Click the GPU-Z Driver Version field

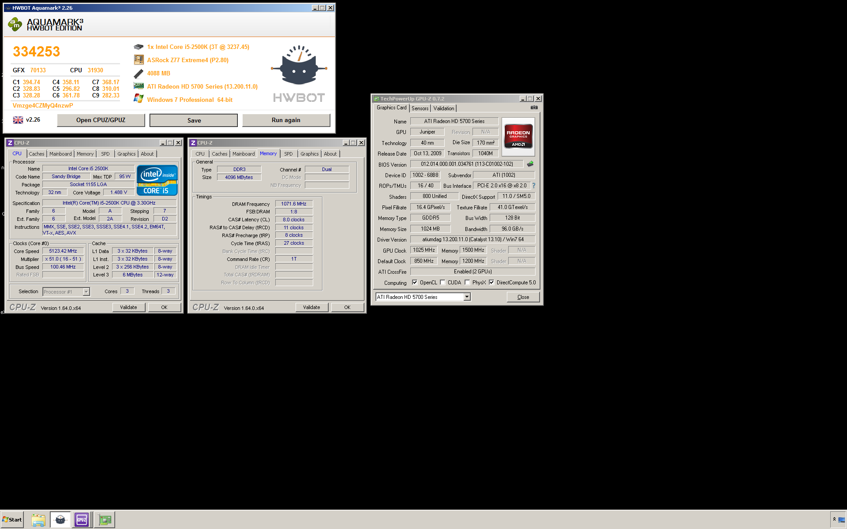pyautogui.click(x=473, y=239)
